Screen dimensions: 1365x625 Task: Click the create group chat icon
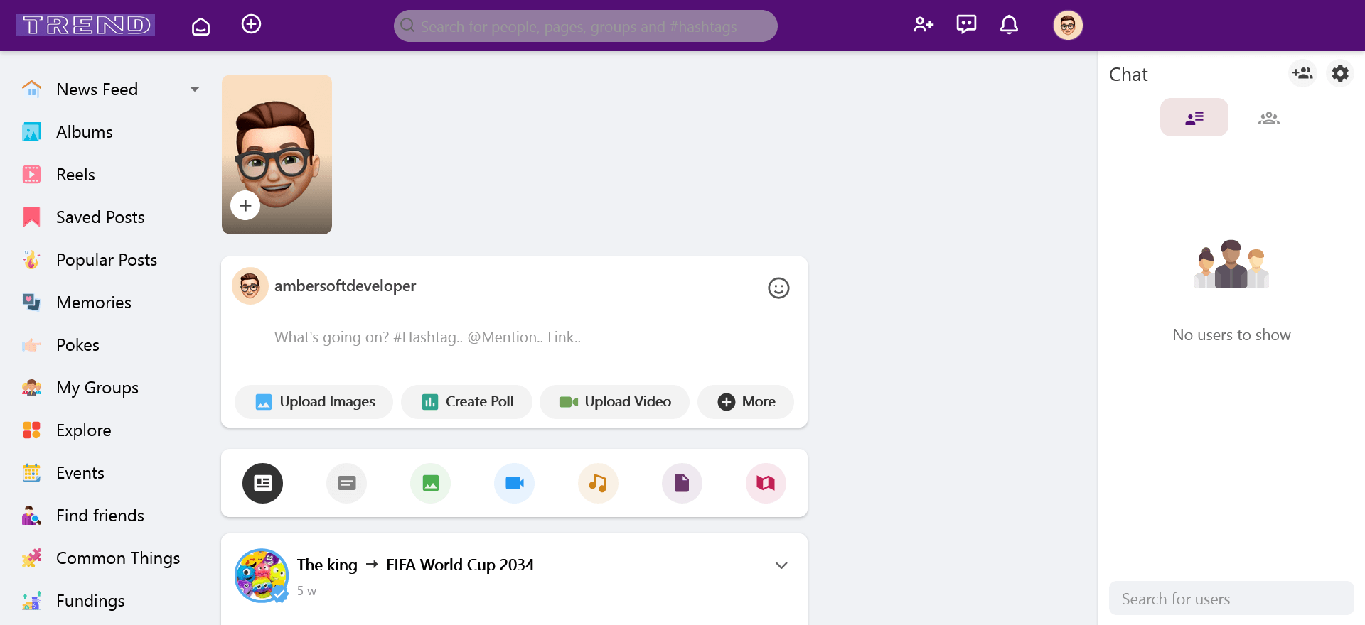point(1302,74)
